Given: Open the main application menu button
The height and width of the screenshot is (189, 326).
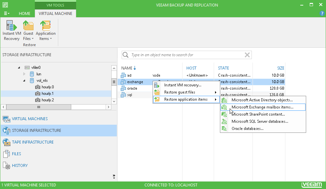Looking at the screenshot, I should click(7, 14).
